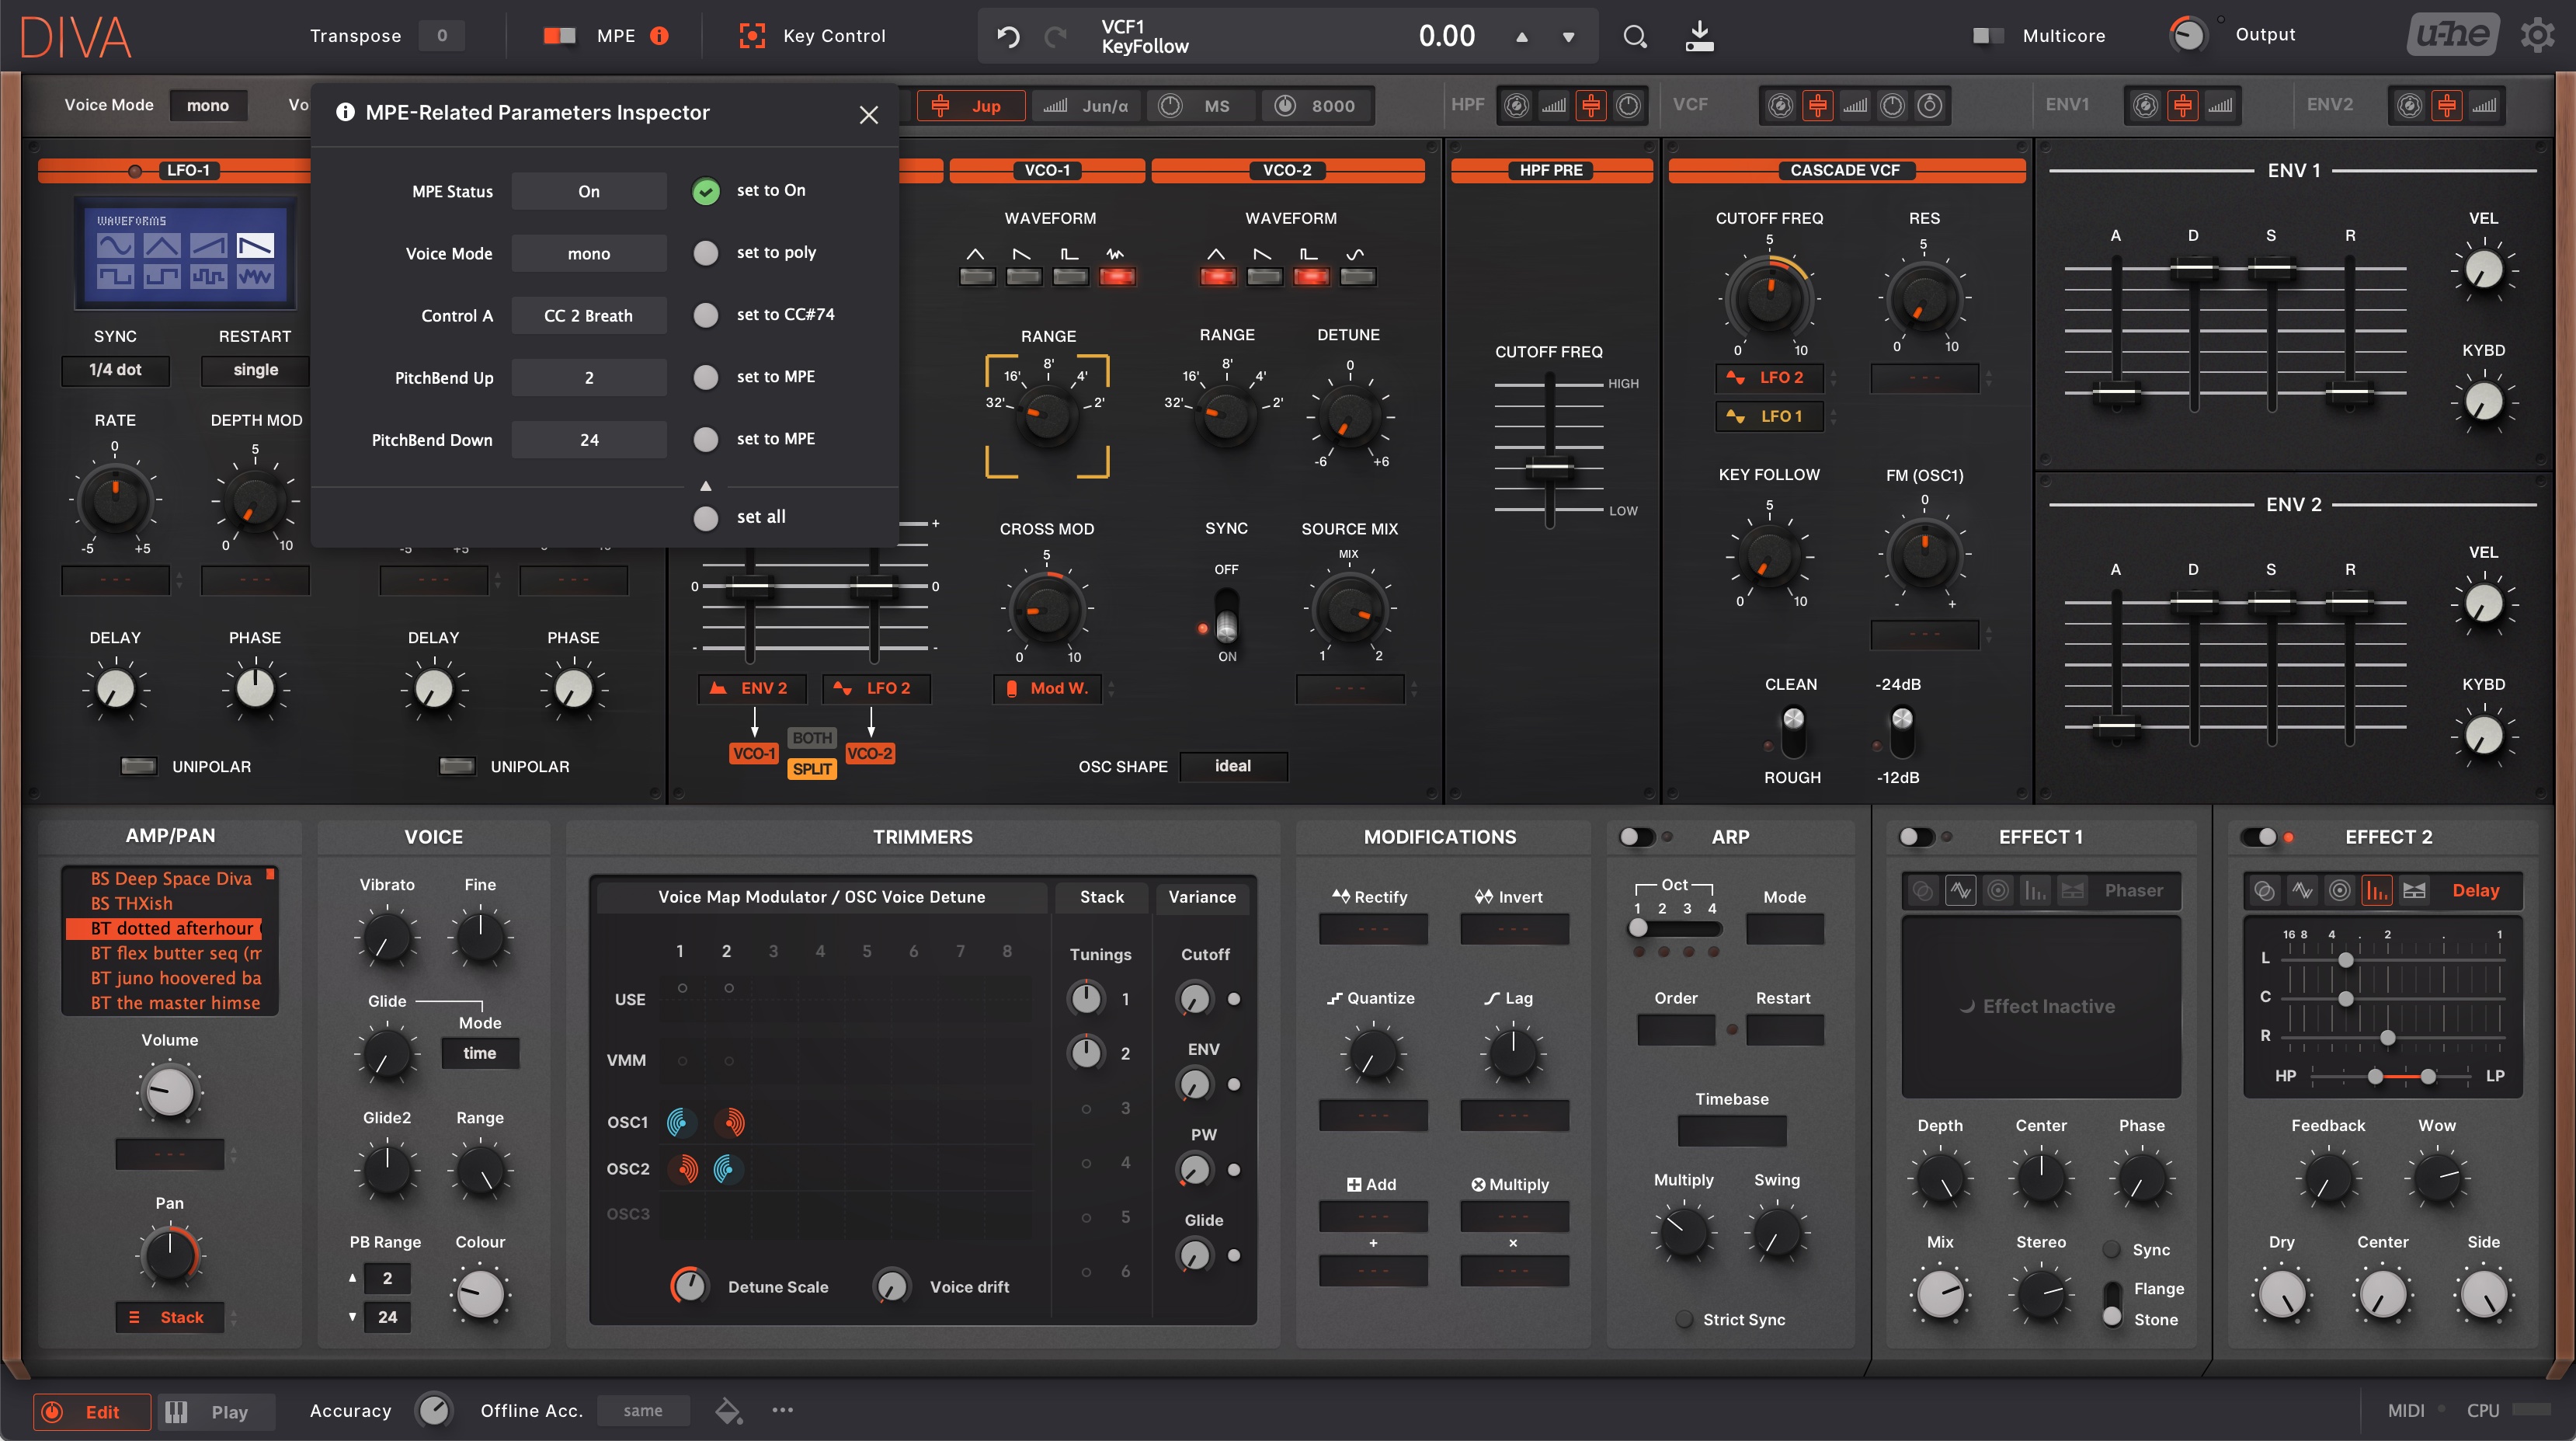
Task: Select the Jup oscillator model tab
Action: click(x=971, y=106)
